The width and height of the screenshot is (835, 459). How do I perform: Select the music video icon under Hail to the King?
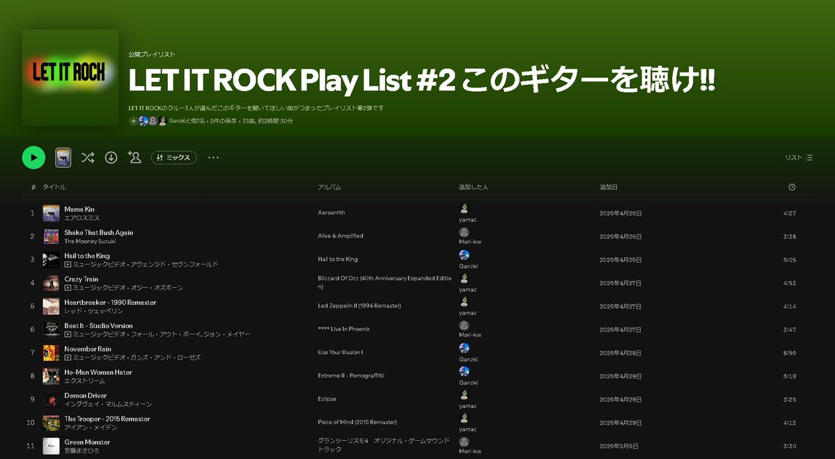pos(68,264)
